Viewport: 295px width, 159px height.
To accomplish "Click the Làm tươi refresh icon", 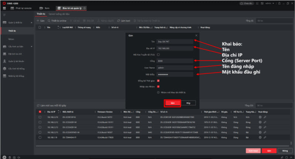I will coord(118,21).
